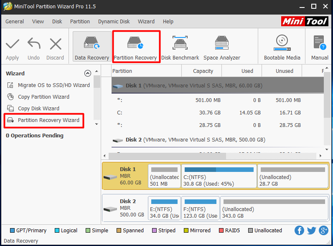This screenshot has height=246, width=333.
Task: Open the Wizard menu
Action: (x=146, y=22)
